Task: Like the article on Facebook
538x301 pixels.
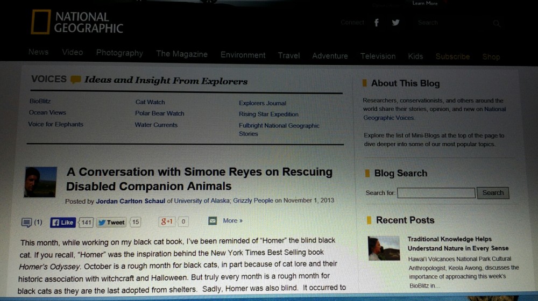Action: tap(63, 223)
